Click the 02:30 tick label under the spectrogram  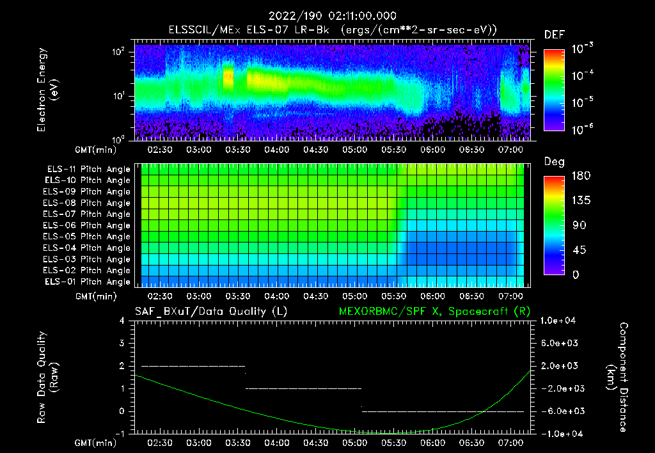click(159, 150)
